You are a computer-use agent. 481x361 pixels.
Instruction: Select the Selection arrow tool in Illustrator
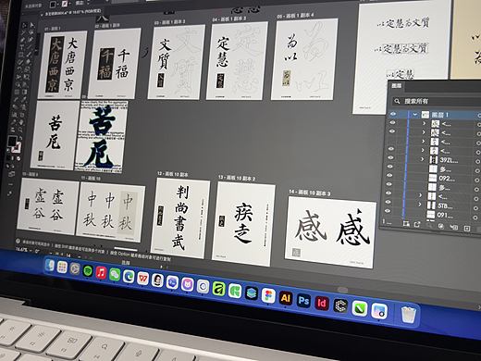pyautogui.click(x=25, y=25)
